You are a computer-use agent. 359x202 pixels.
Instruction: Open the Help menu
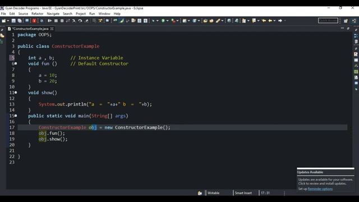click(x=117, y=13)
